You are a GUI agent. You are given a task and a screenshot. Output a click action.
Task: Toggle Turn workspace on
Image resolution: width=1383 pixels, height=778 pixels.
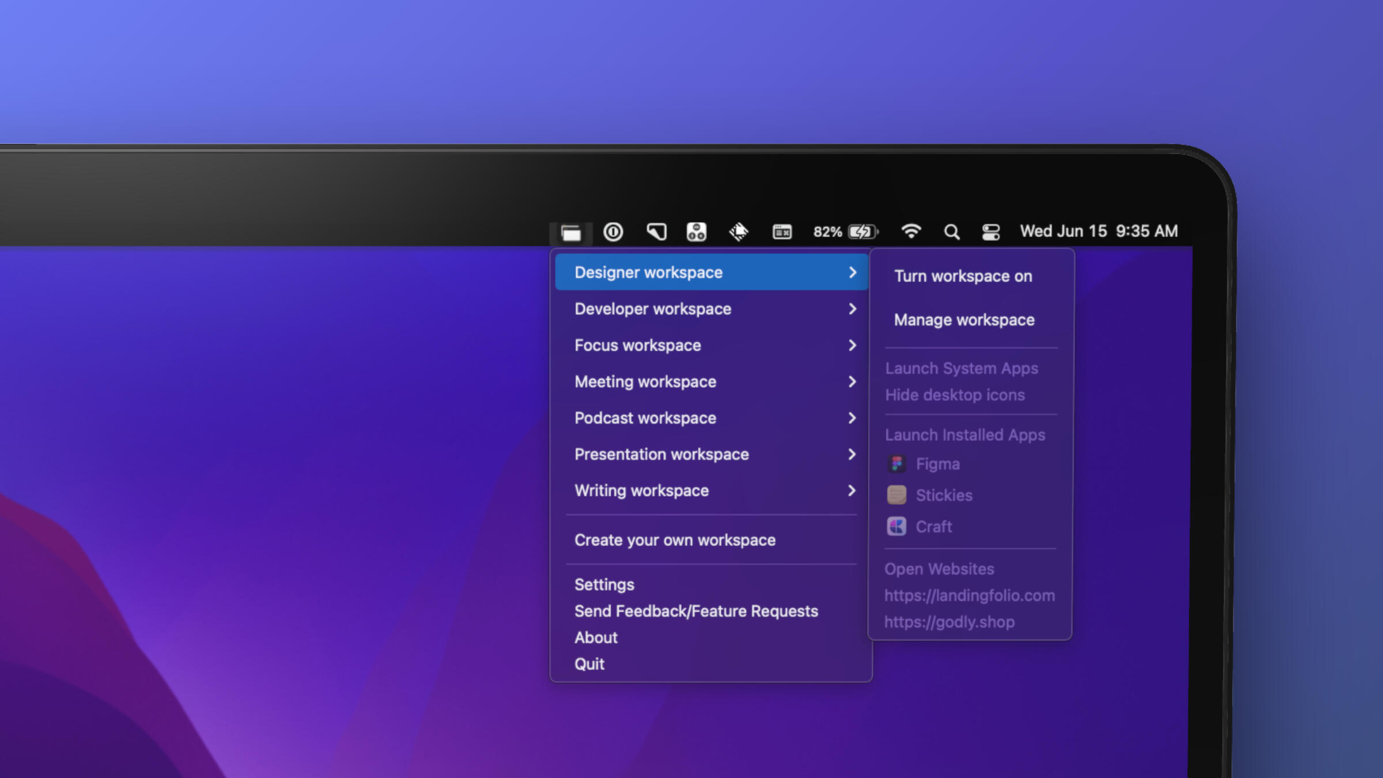(x=963, y=275)
